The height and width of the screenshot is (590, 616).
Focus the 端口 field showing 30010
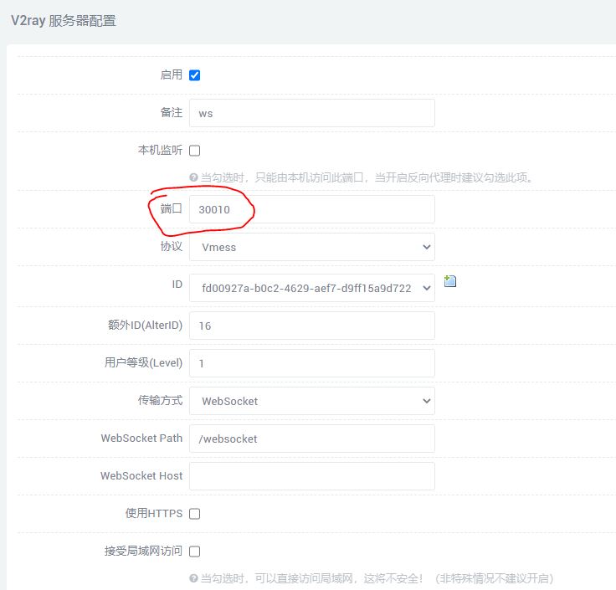click(312, 209)
